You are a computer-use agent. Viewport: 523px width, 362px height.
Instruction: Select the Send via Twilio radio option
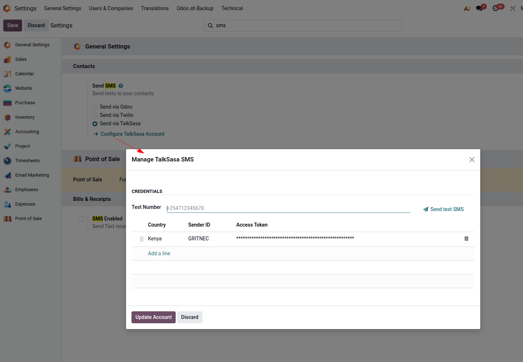[95, 115]
